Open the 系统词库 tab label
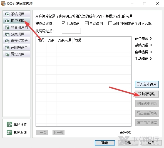Viewport: 164px width, 148px height. tap(18, 14)
